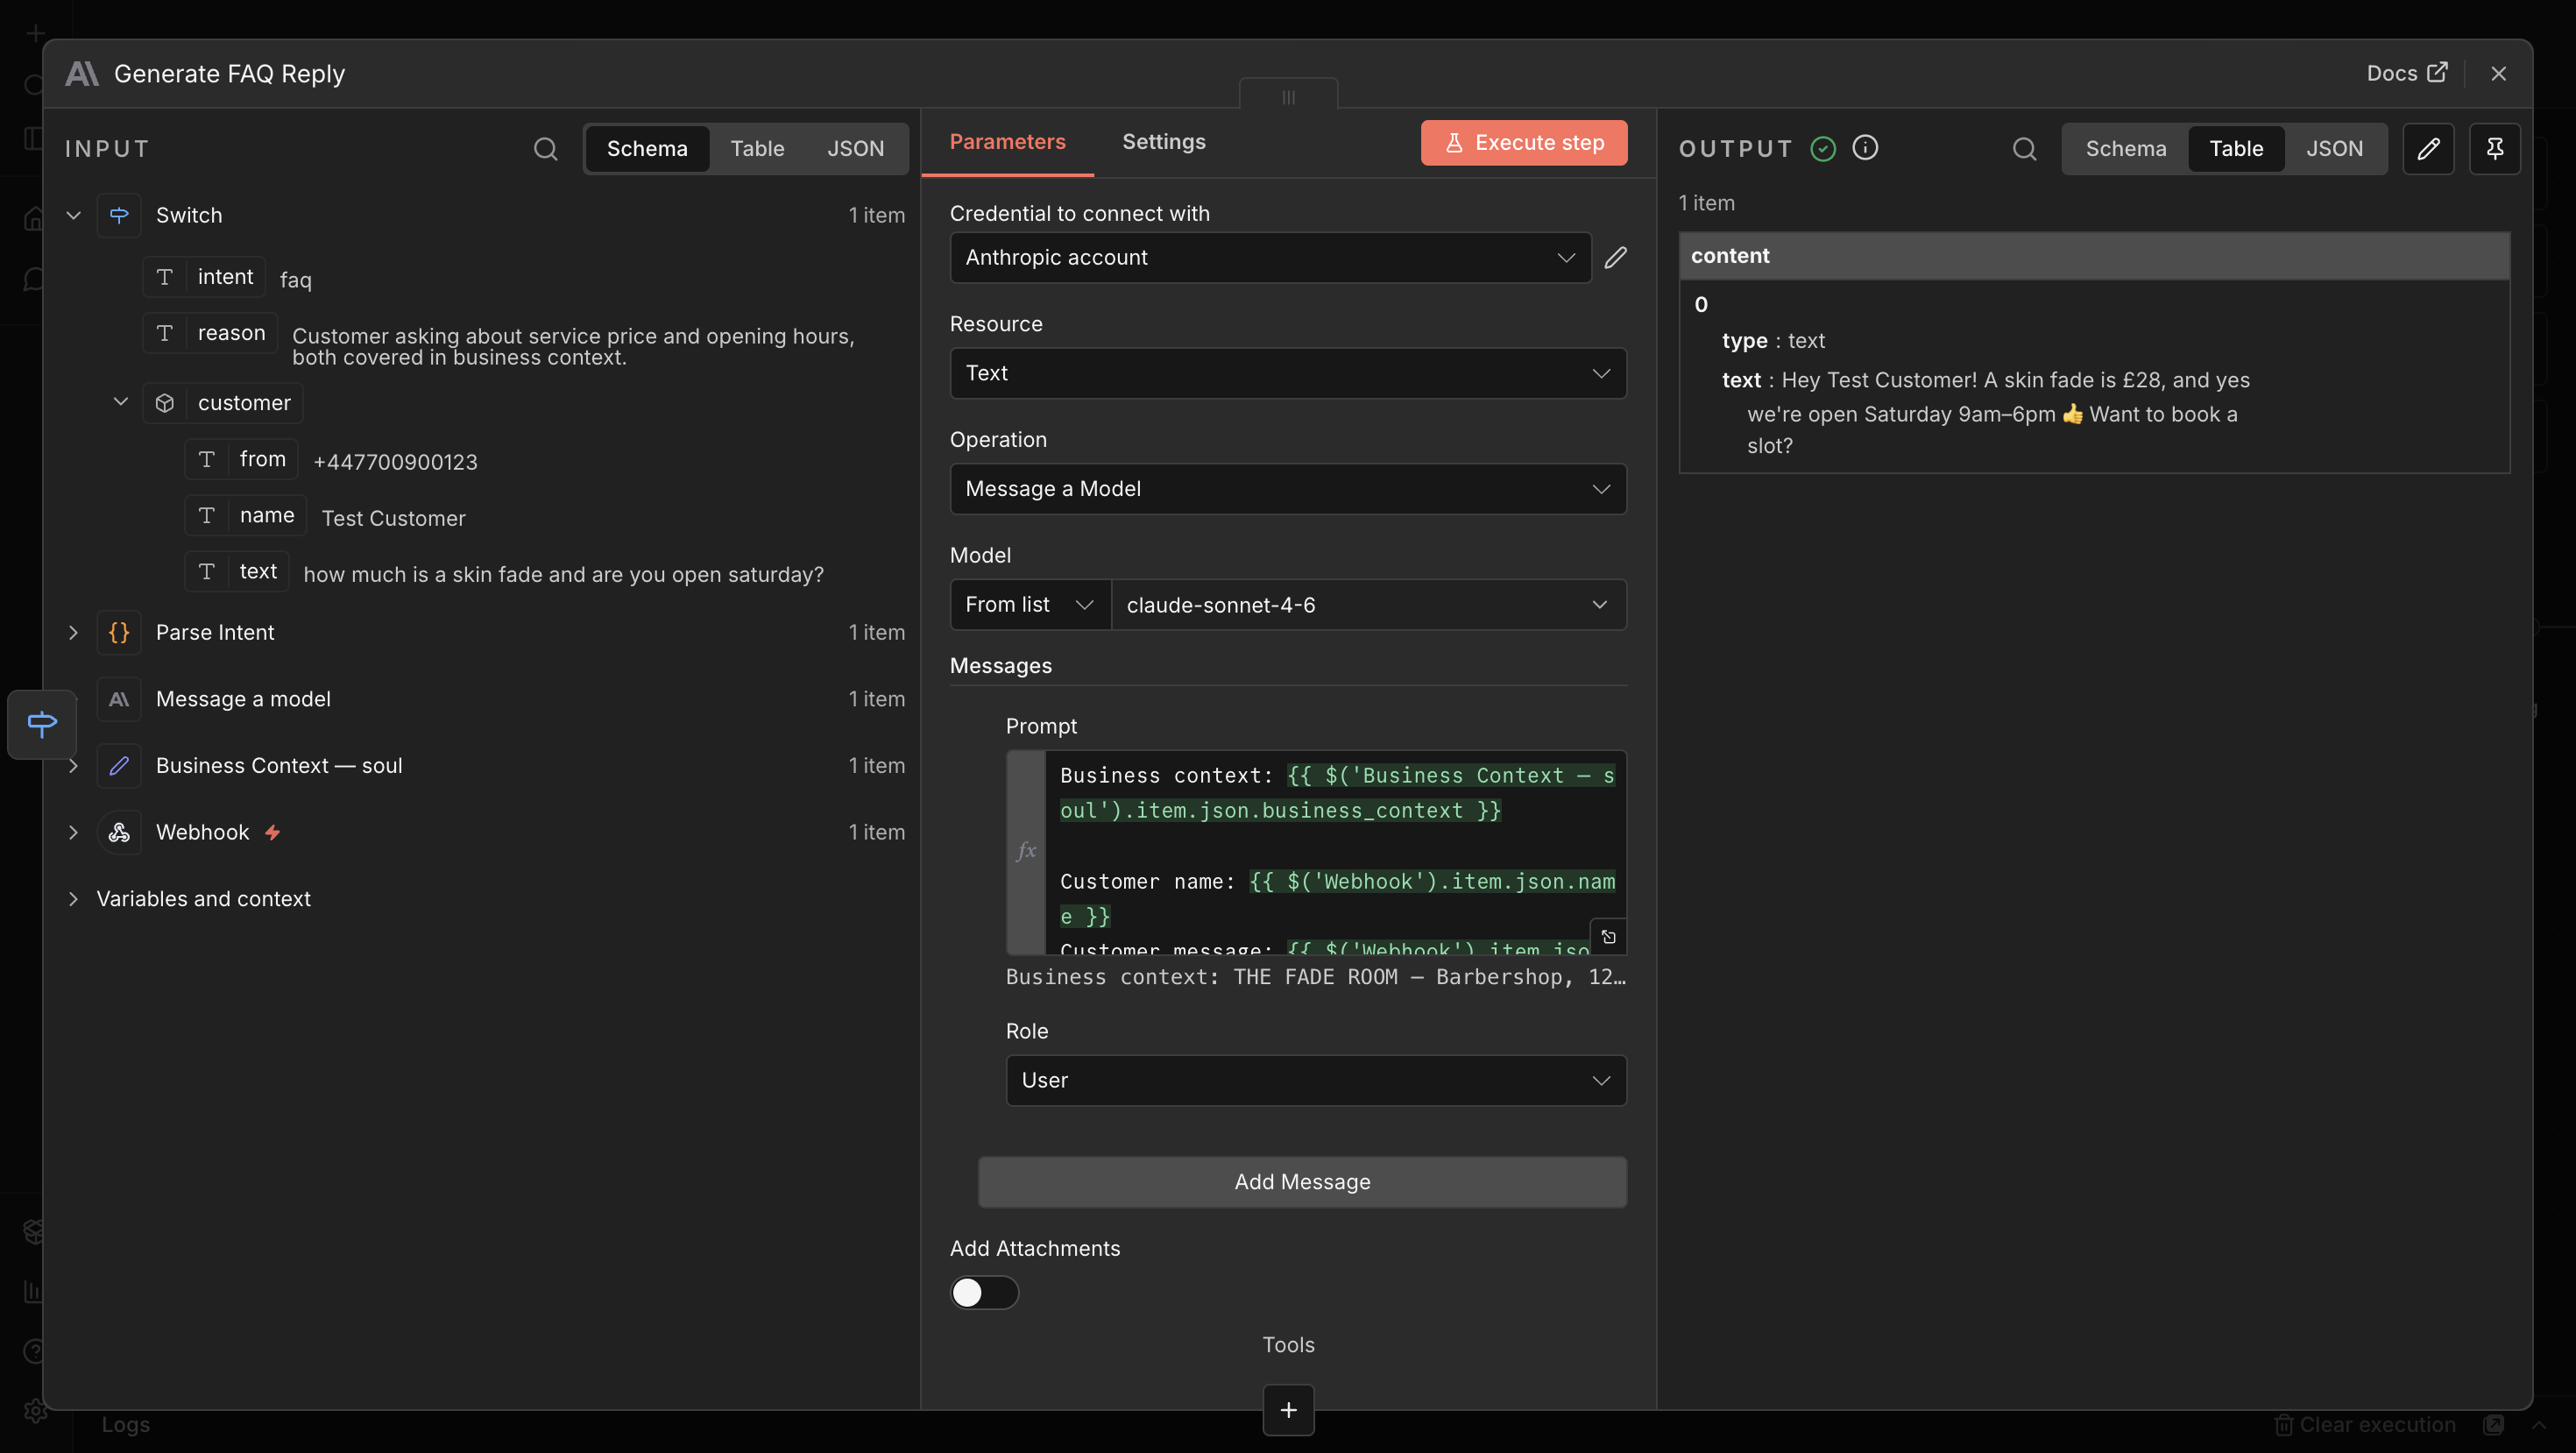Click the fx expression indicator in Prompt
The width and height of the screenshot is (2576, 1453).
point(1026,851)
